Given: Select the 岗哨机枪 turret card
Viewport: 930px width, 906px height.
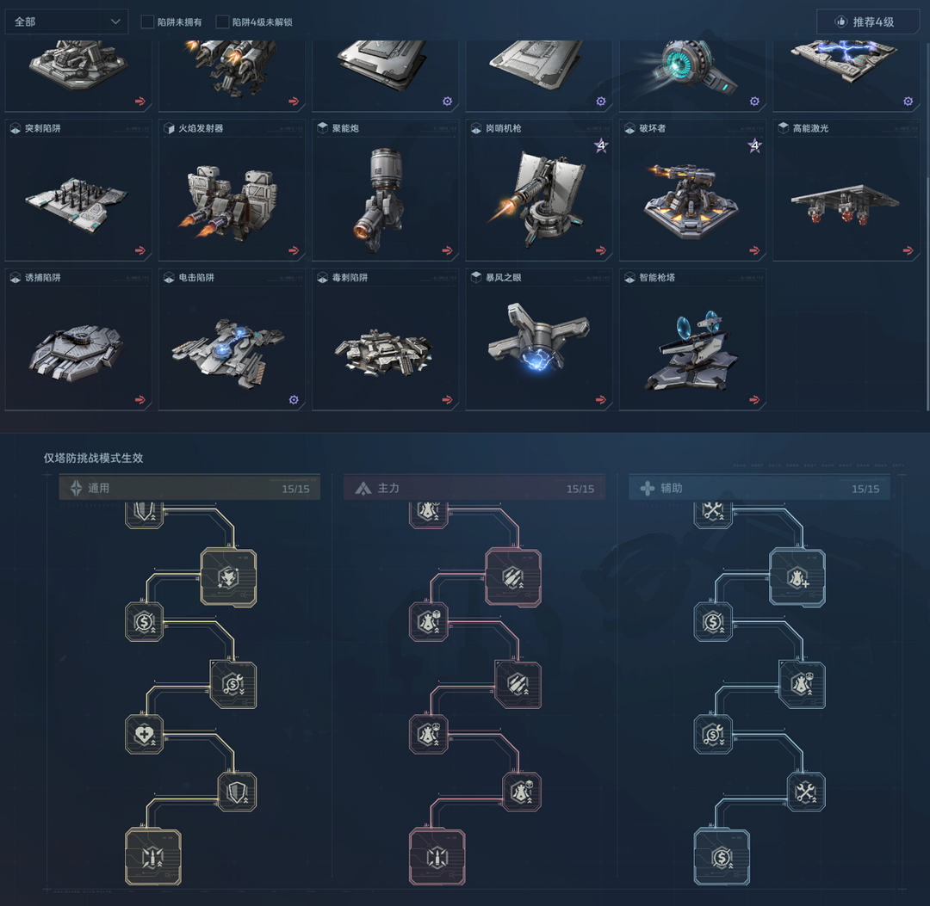Looking at the screenshot, I should [x=538, y=190].
